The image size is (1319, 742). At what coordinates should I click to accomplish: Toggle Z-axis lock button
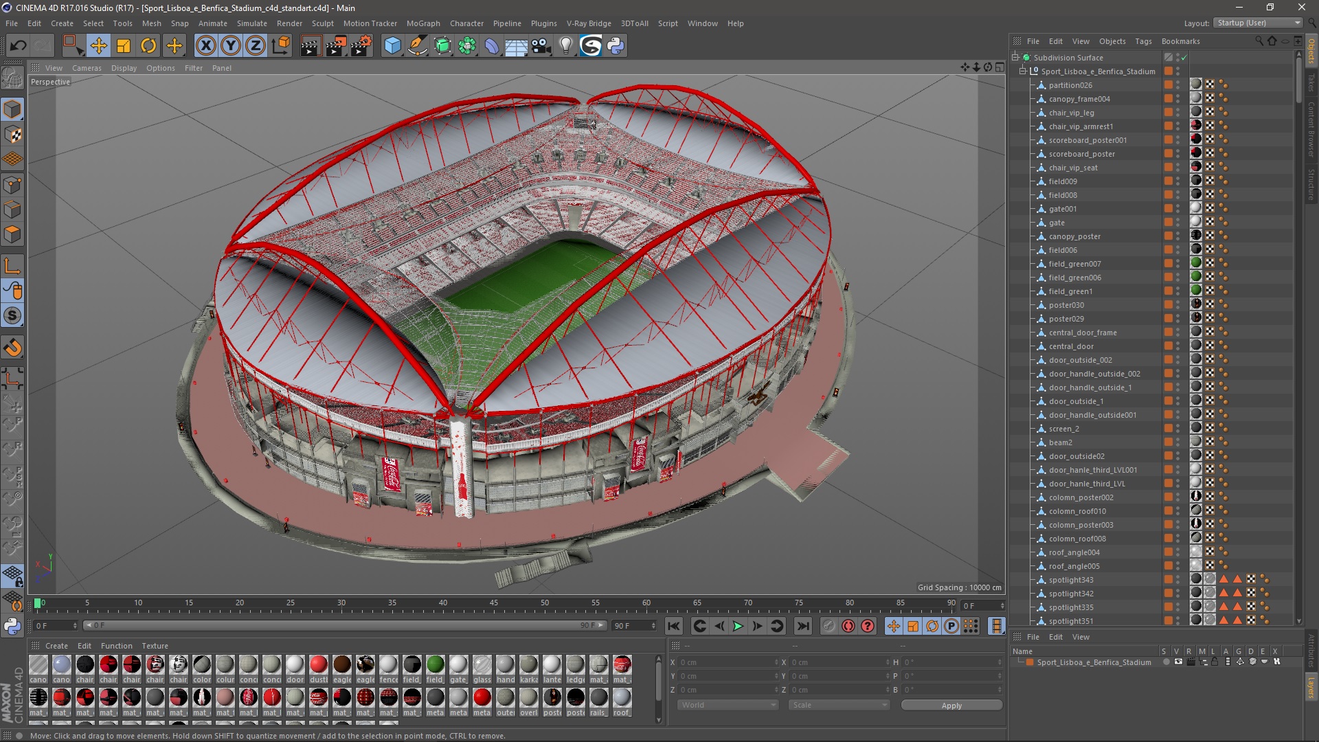[x=256, y=46]
